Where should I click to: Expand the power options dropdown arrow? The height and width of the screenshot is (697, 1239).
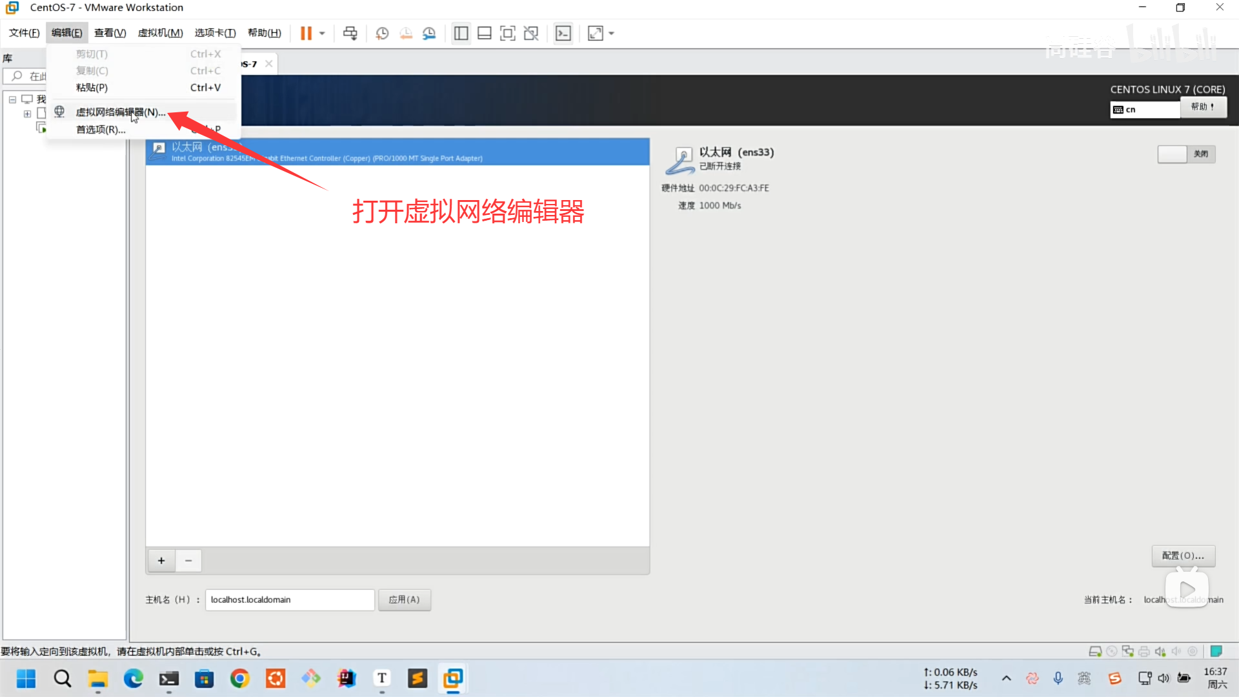pos(322,33)
